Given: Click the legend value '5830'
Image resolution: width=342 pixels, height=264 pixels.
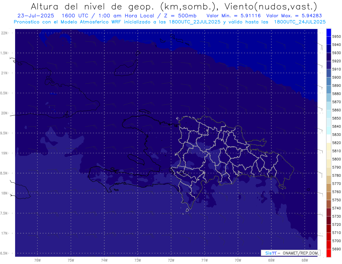Looking at the screenshot, I should tap(337, 134).
